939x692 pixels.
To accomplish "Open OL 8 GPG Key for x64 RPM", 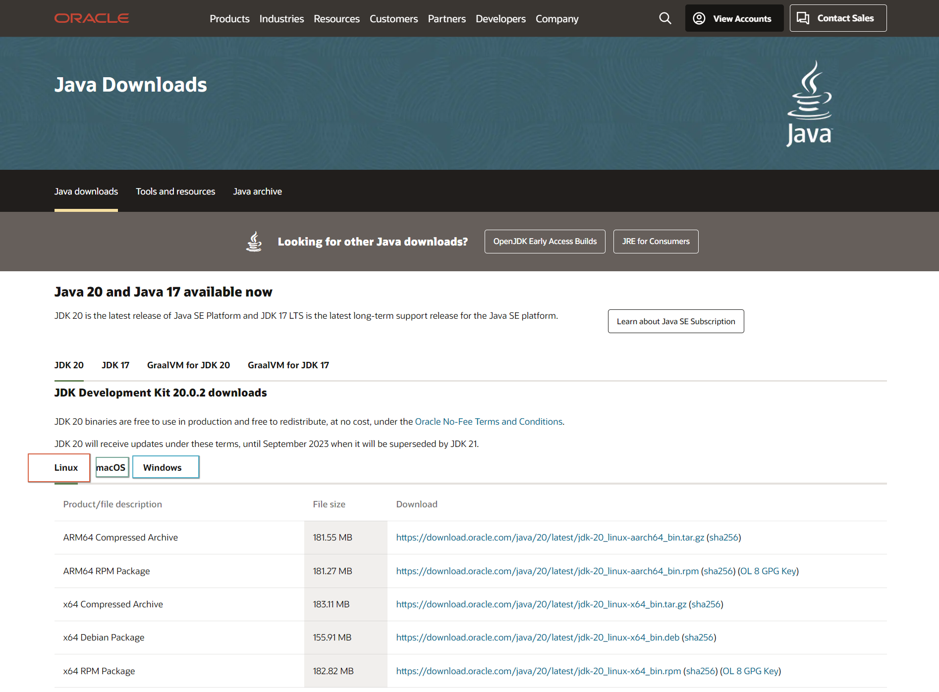I will point(750,671).
